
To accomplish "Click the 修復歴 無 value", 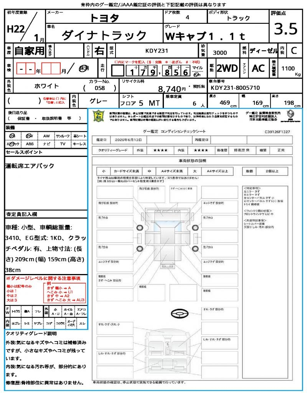I will [242, 150].
